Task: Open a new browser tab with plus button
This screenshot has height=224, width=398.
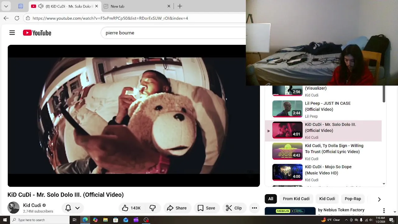Action: 180,6
